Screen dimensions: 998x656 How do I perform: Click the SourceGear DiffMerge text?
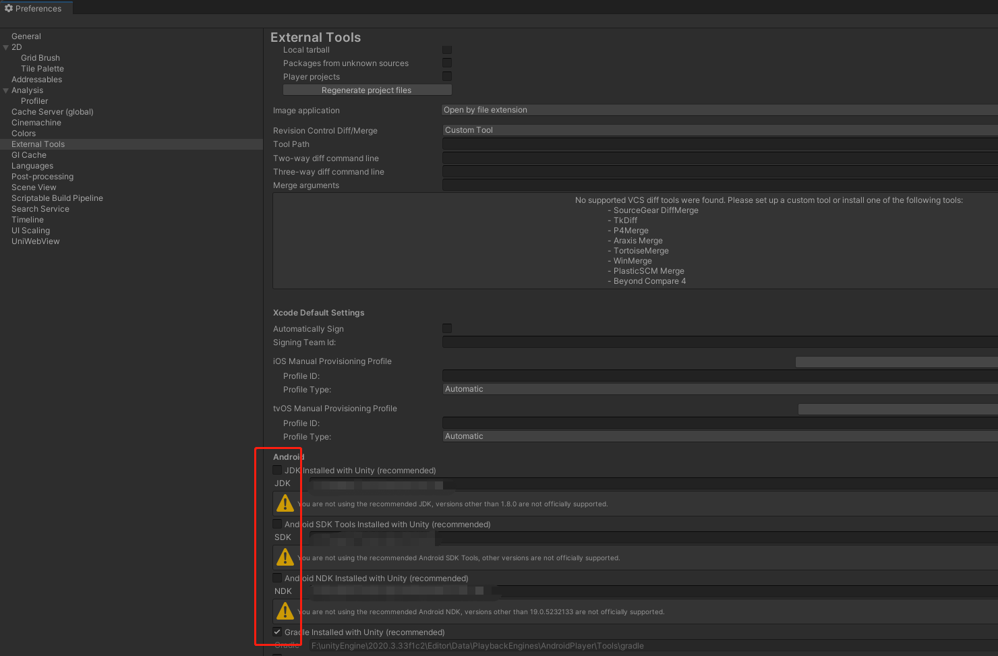click(655, 210)
